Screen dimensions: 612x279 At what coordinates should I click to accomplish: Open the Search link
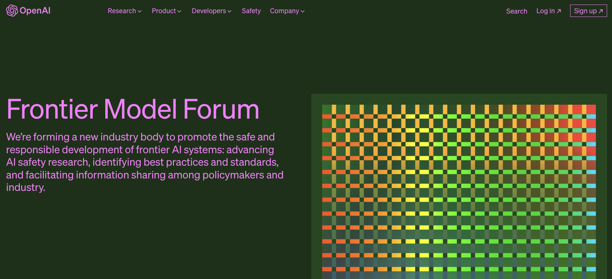(517, 11)
